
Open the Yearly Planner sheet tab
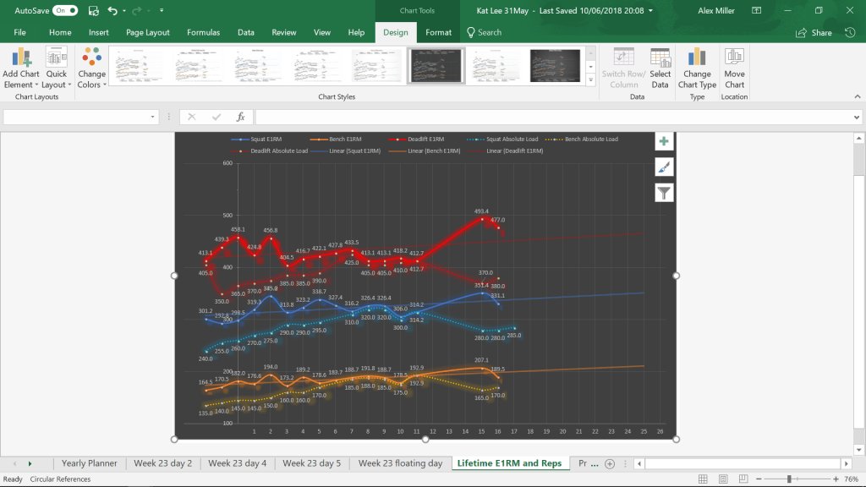click(90, 463)
